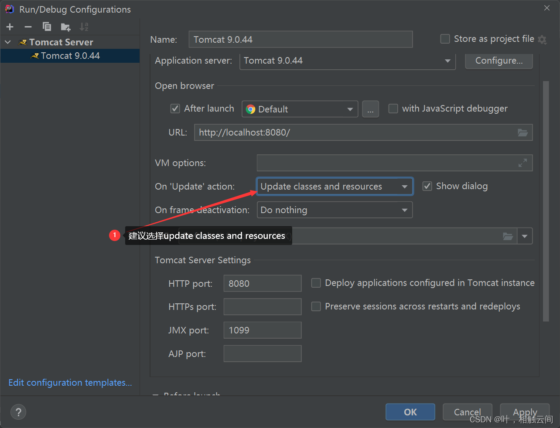Enable with JavaScript debugger

(x=393, y=109)
